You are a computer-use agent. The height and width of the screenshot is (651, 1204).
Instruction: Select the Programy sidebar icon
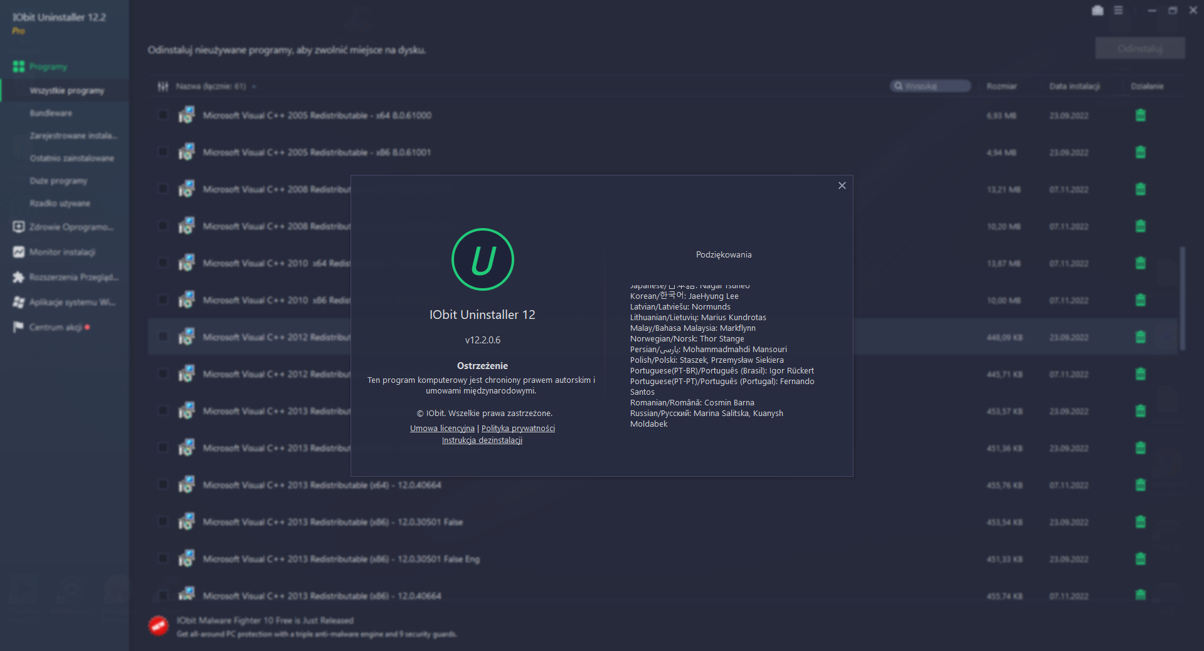click(x=19, y=66)
